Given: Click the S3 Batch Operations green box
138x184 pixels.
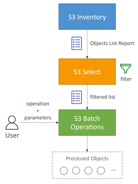Looking at the screenshot, I should 87,122.
